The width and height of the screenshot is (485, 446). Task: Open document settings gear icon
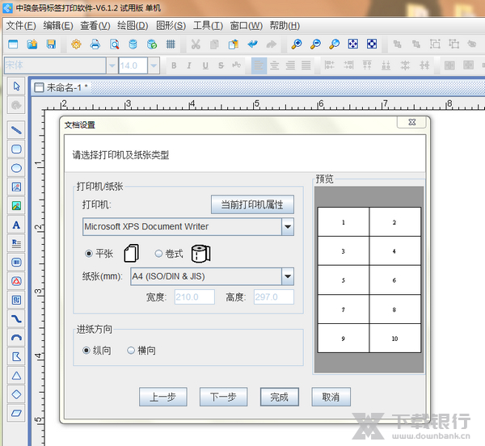click(x=76, y=44)
